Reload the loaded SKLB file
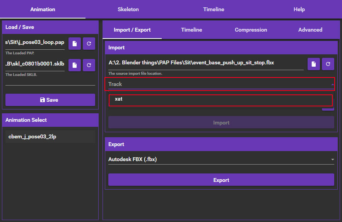 (x=89, y=65)
